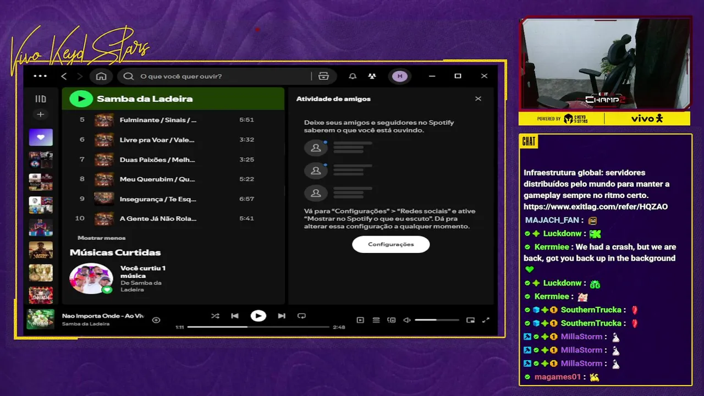Play the artist Samba da Ladeira
Viewport: 704px width, 396px height.
pyautogui.click(x=81, y=99)
